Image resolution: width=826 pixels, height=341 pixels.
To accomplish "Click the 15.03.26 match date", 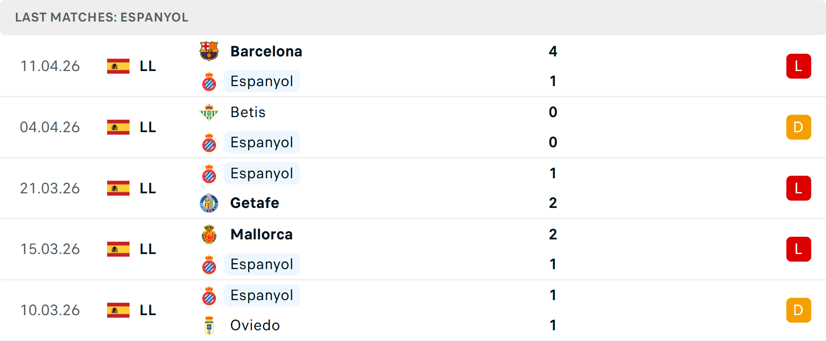I will coord(50,249).
